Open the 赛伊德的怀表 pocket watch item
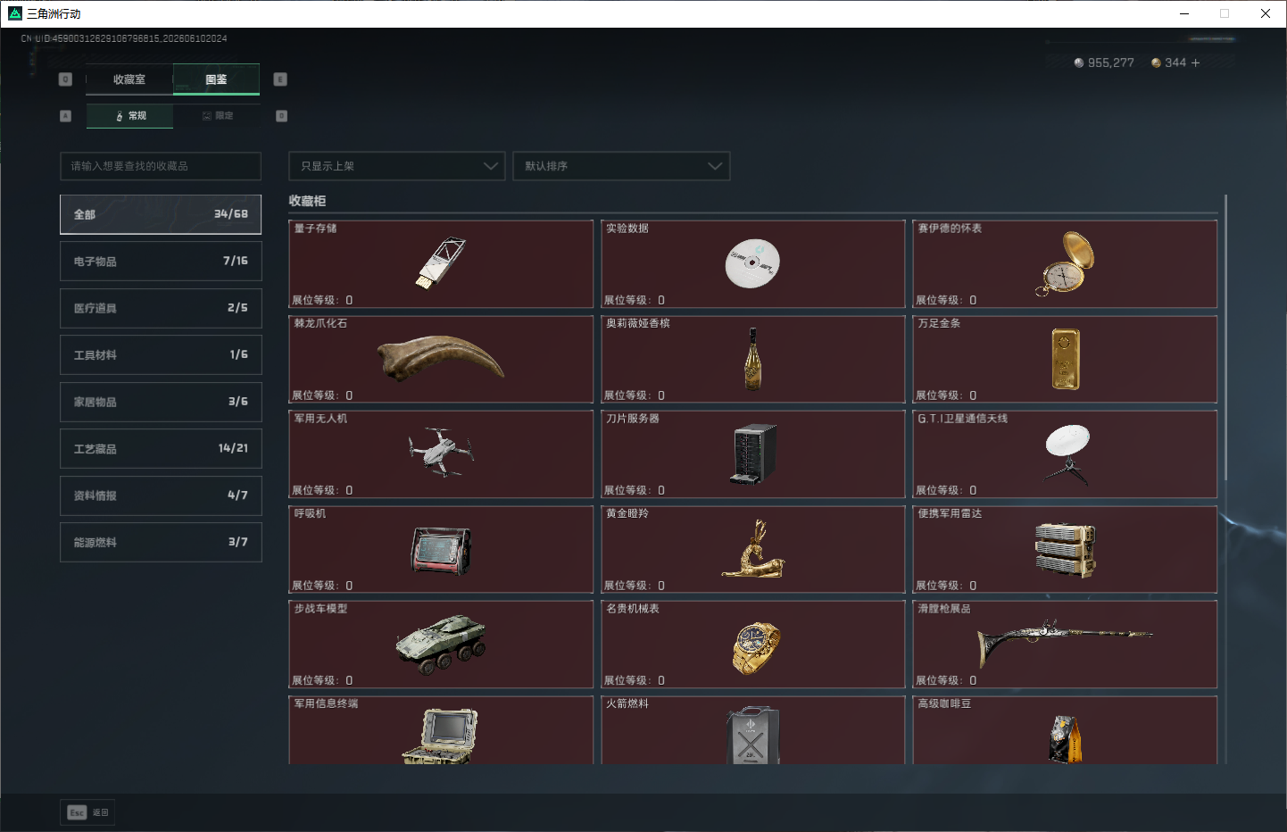 (1065, 263)
